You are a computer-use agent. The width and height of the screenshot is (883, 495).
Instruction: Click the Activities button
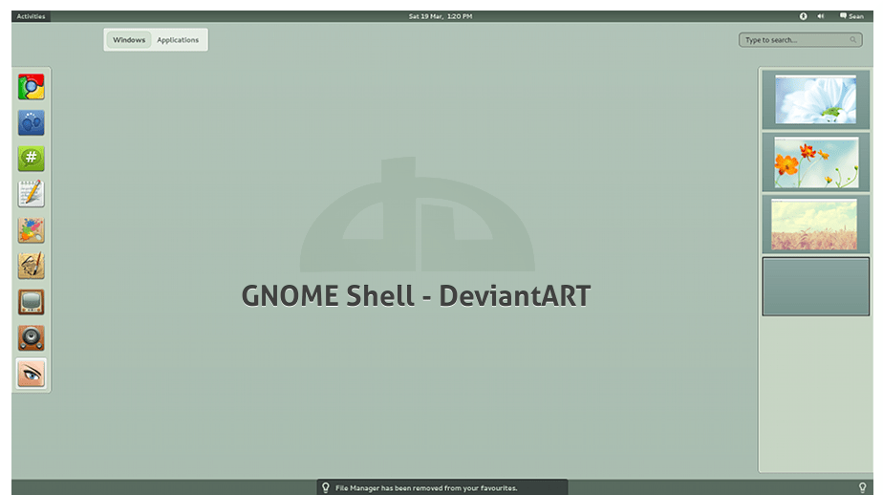(x=31, y=16)
